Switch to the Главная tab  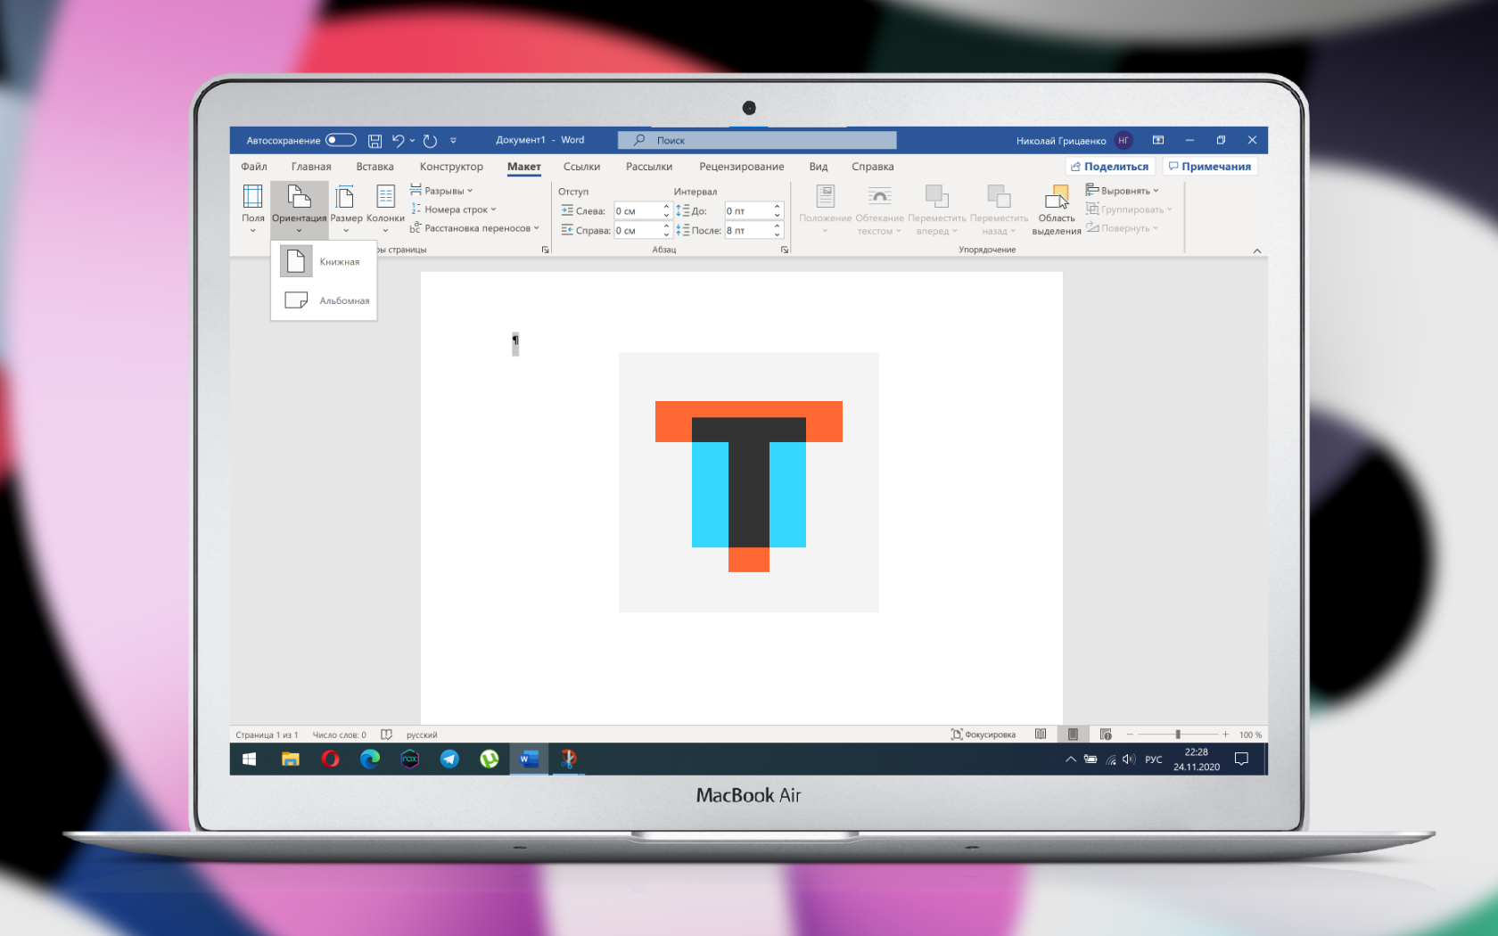coord(311,167)
